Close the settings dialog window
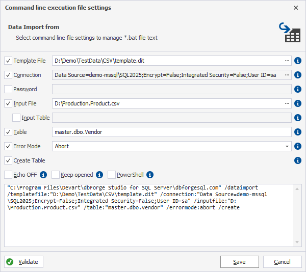Image resolution: width=306 pixels, height=272 pixels. click(296, 8)
